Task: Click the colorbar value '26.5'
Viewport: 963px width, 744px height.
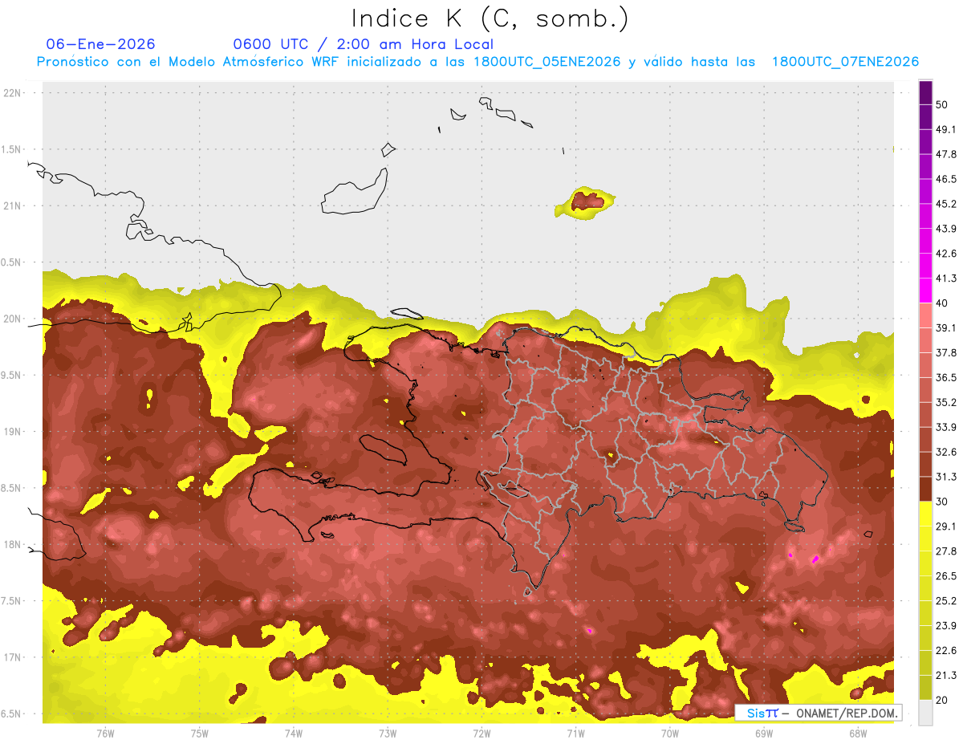Action: [x=945, y=576]
